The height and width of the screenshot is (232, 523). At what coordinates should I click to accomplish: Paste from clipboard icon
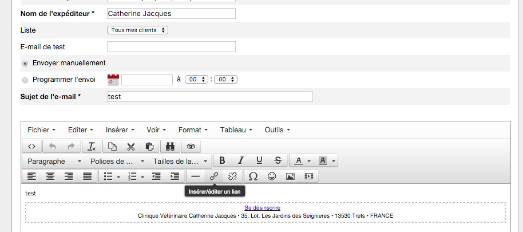click(149, 147)
